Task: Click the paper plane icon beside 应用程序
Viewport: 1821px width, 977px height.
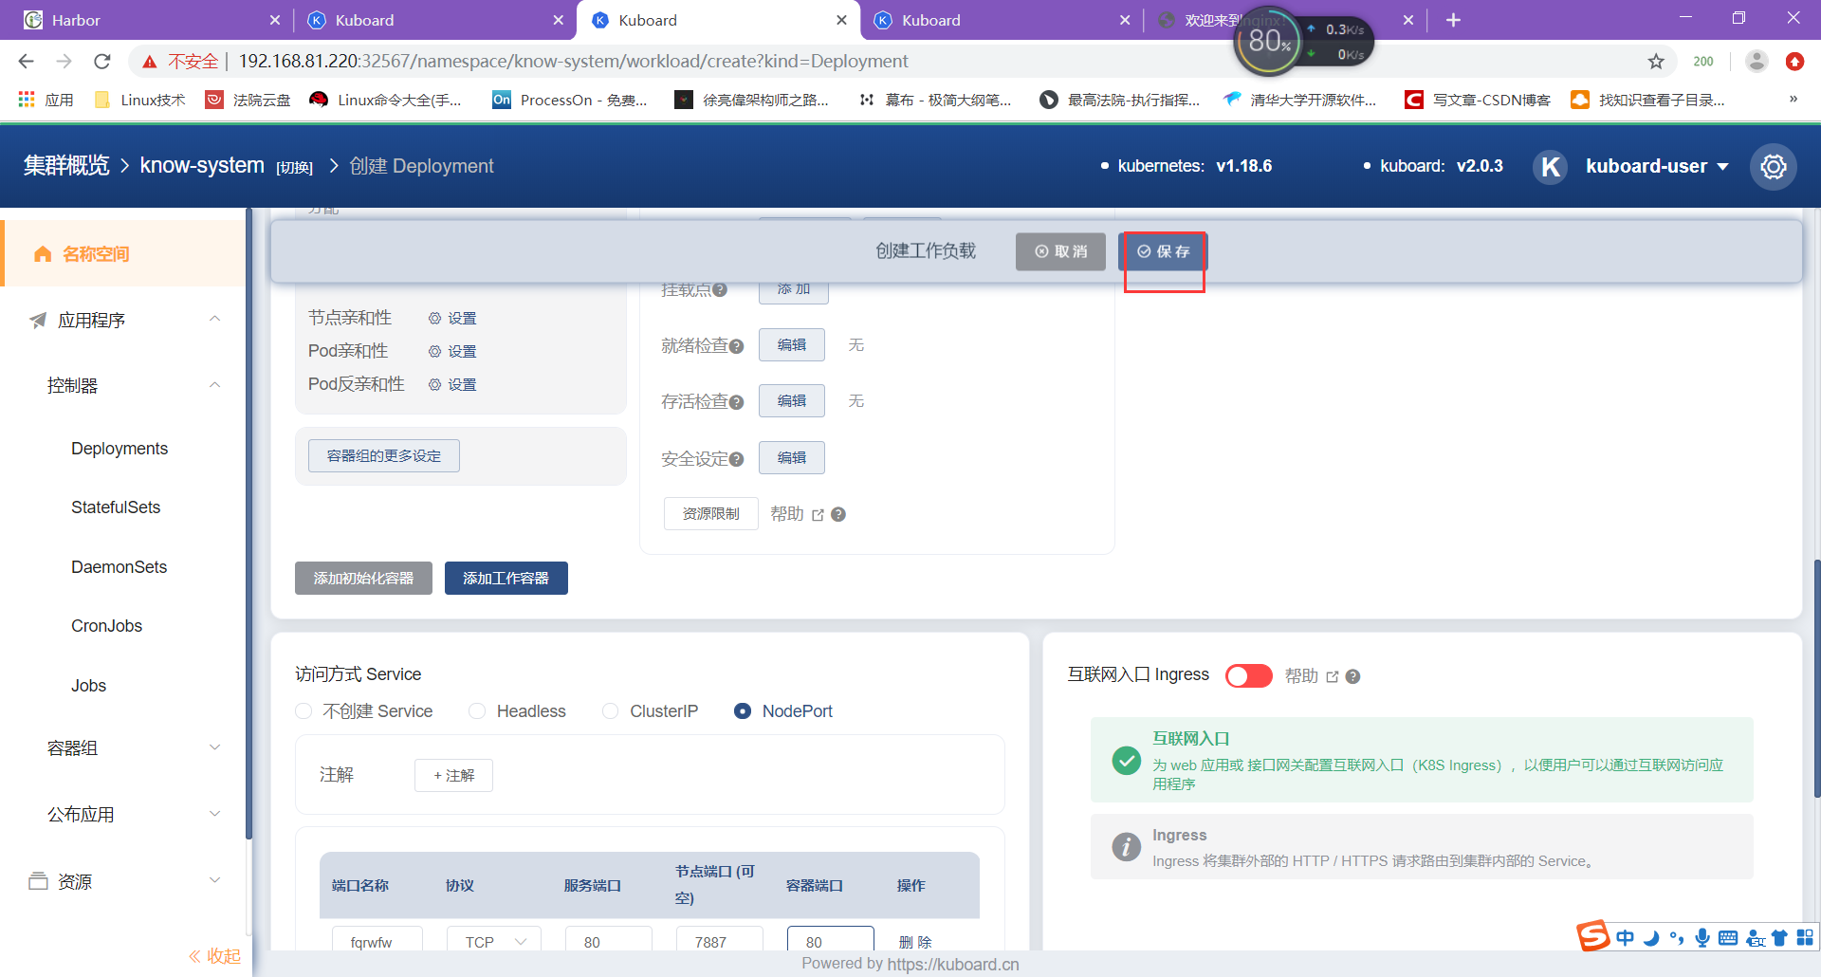Action: tap(38, 321)
